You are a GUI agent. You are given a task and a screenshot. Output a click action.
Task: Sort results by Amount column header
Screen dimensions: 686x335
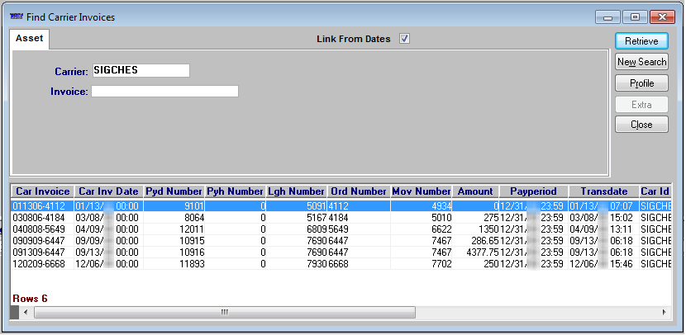(x=474, y=191)
